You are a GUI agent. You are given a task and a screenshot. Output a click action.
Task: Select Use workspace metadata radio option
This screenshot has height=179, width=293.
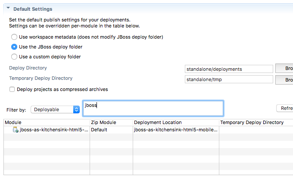click(x=14, y=37)
